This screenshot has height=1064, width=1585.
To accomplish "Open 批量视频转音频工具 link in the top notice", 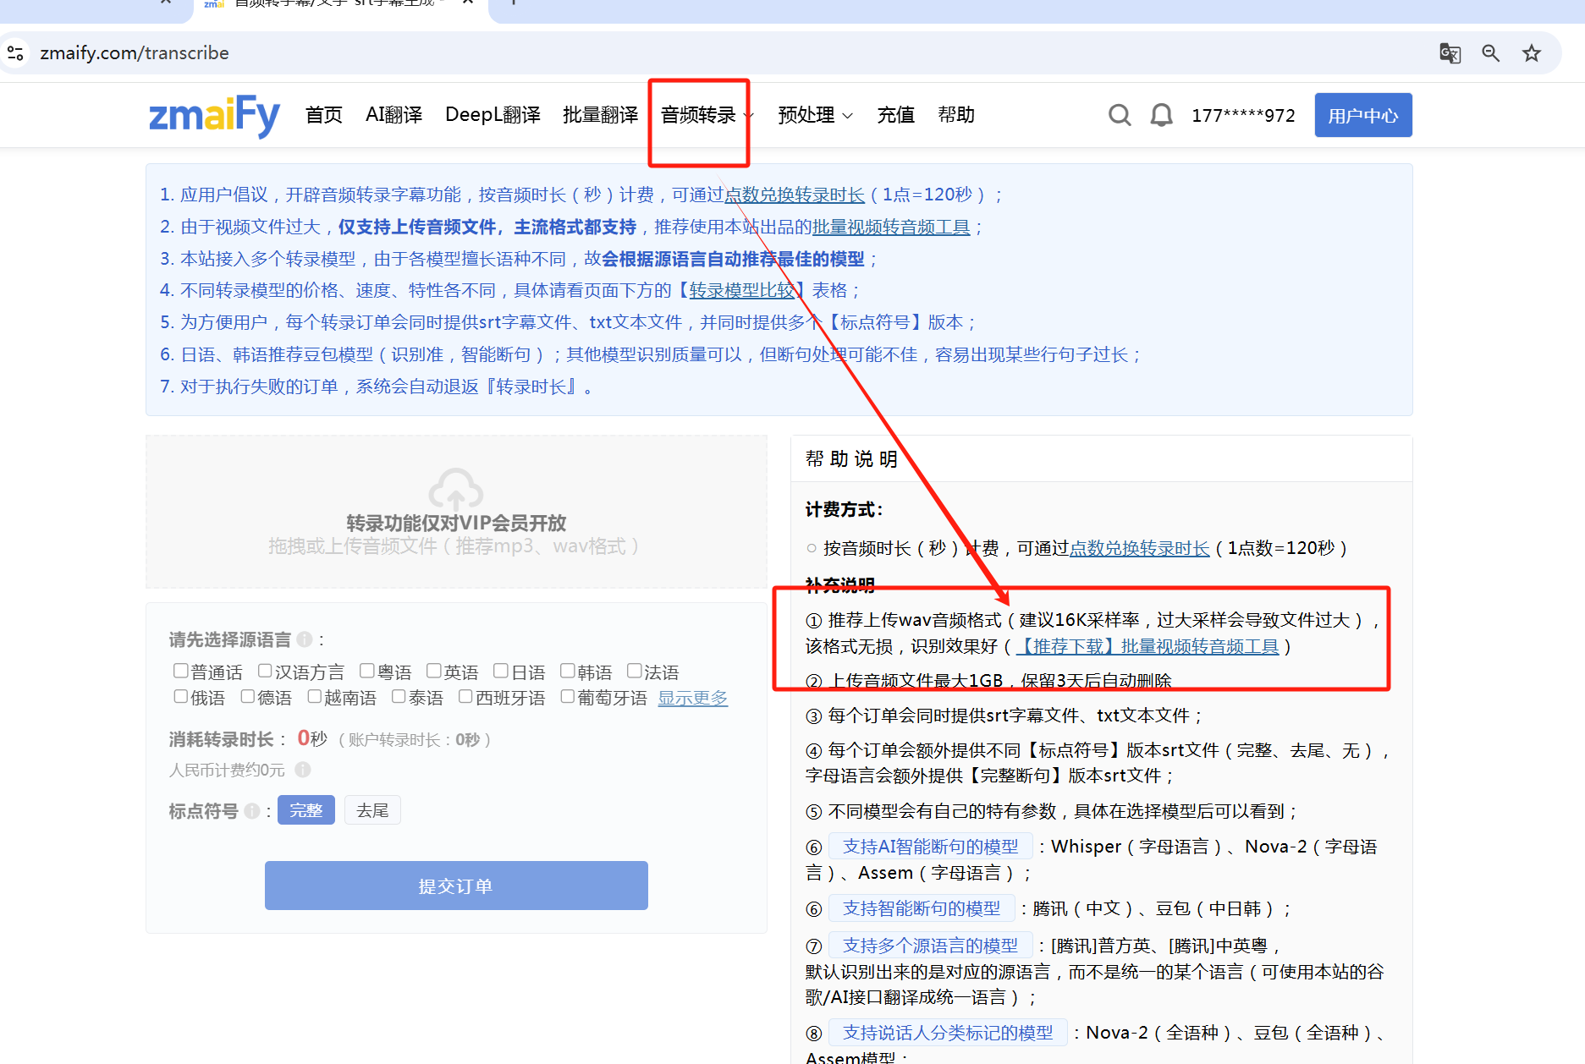I will 891,228.
